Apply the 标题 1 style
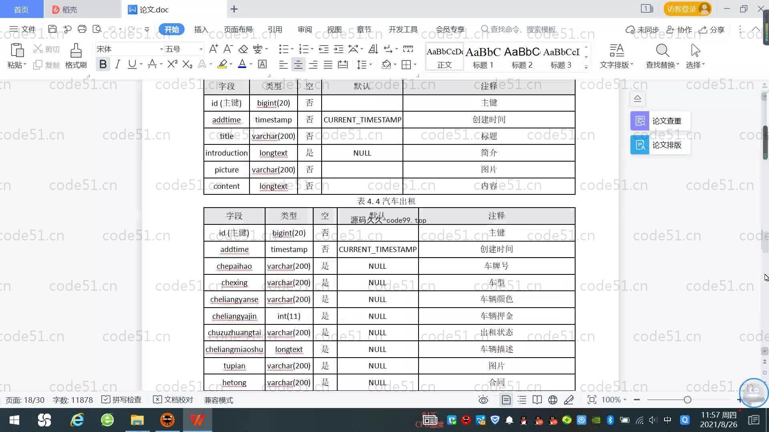769x432 pixels. [x=483, y=57]
